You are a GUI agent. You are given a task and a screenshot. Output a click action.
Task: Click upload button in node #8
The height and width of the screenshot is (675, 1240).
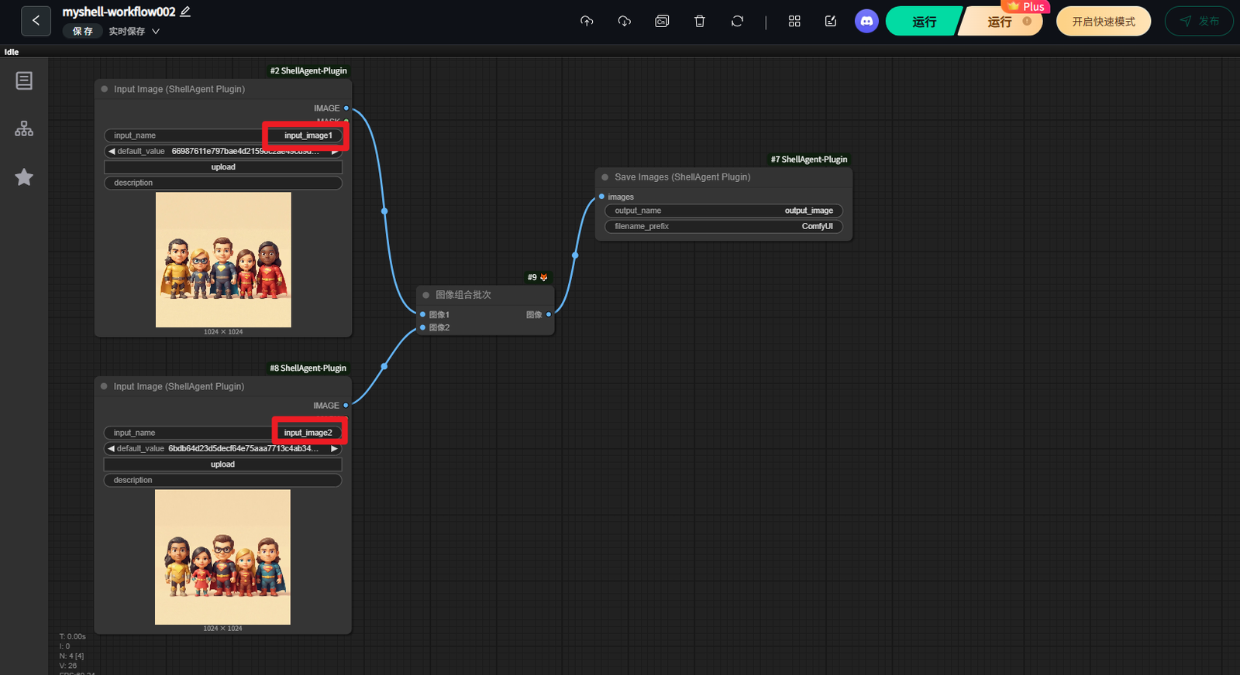pyautogui.click(x=223, y=464)
